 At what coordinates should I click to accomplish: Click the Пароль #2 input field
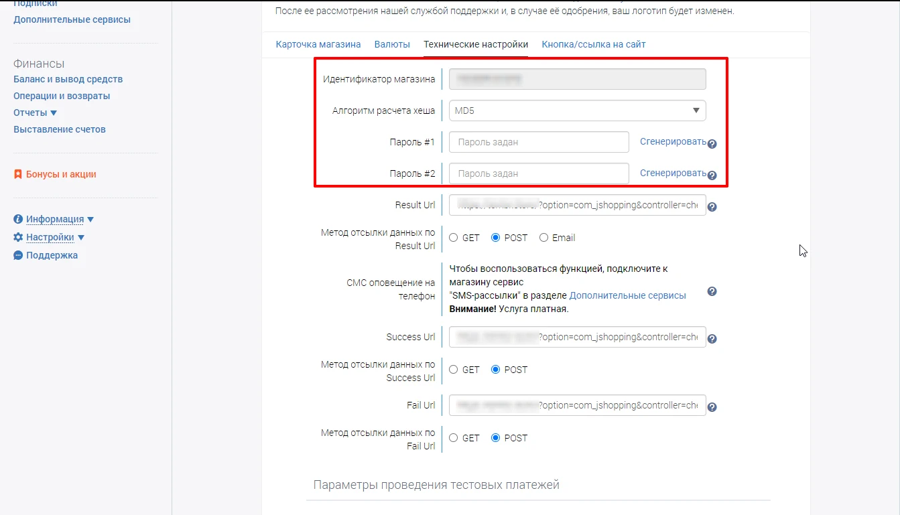539,173
